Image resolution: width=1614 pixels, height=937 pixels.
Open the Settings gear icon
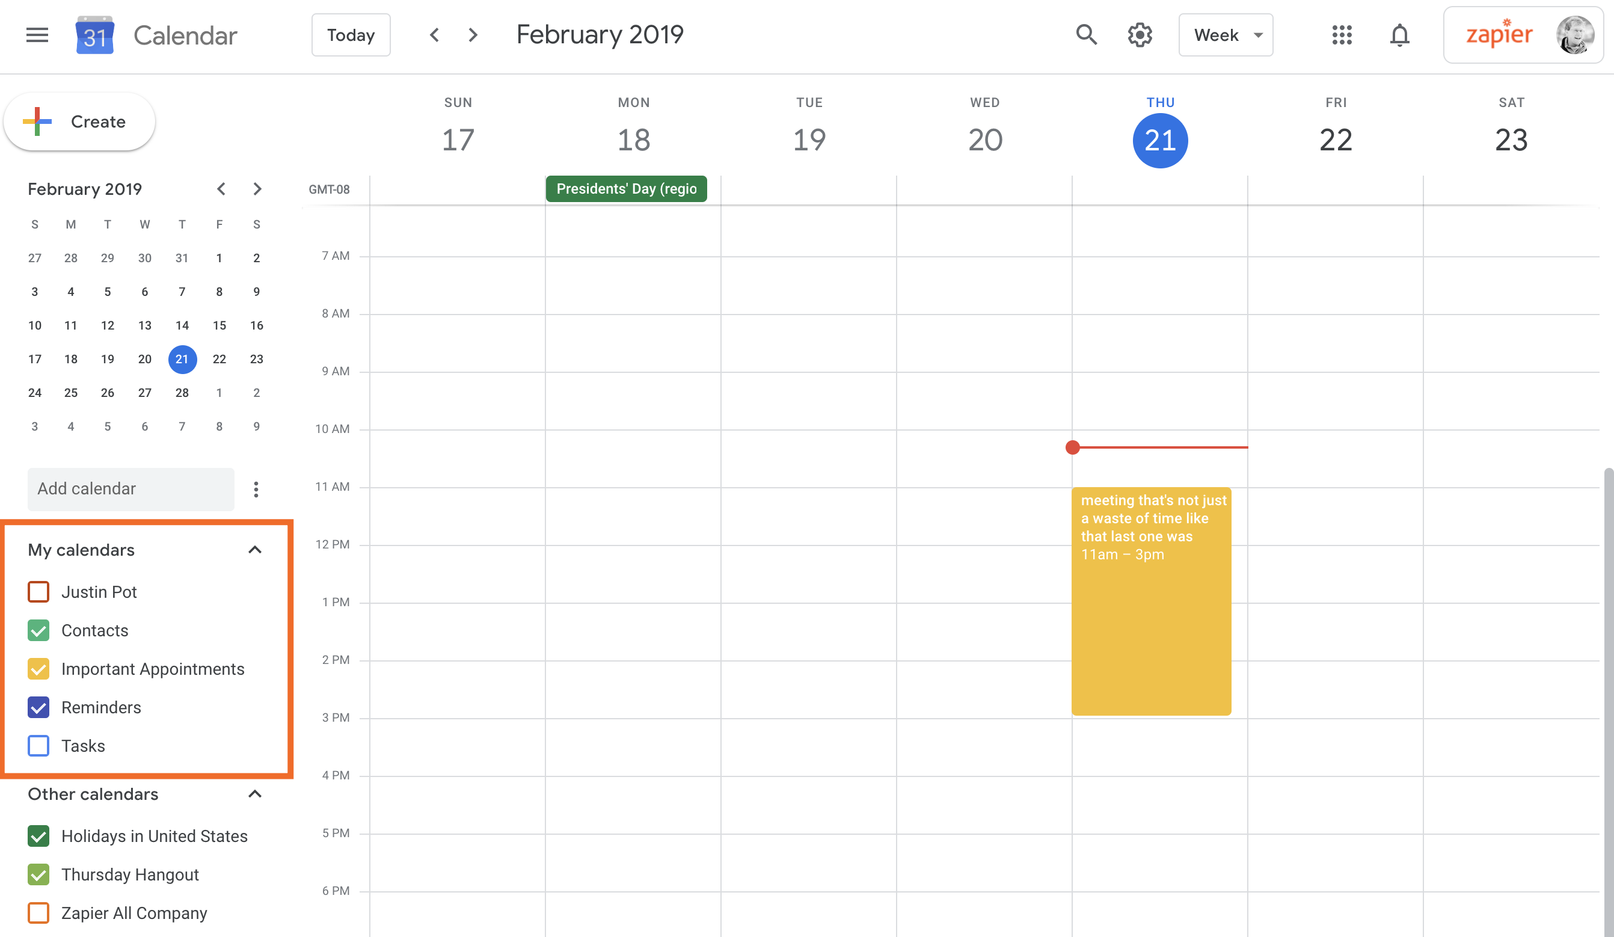click(1140, 34)
